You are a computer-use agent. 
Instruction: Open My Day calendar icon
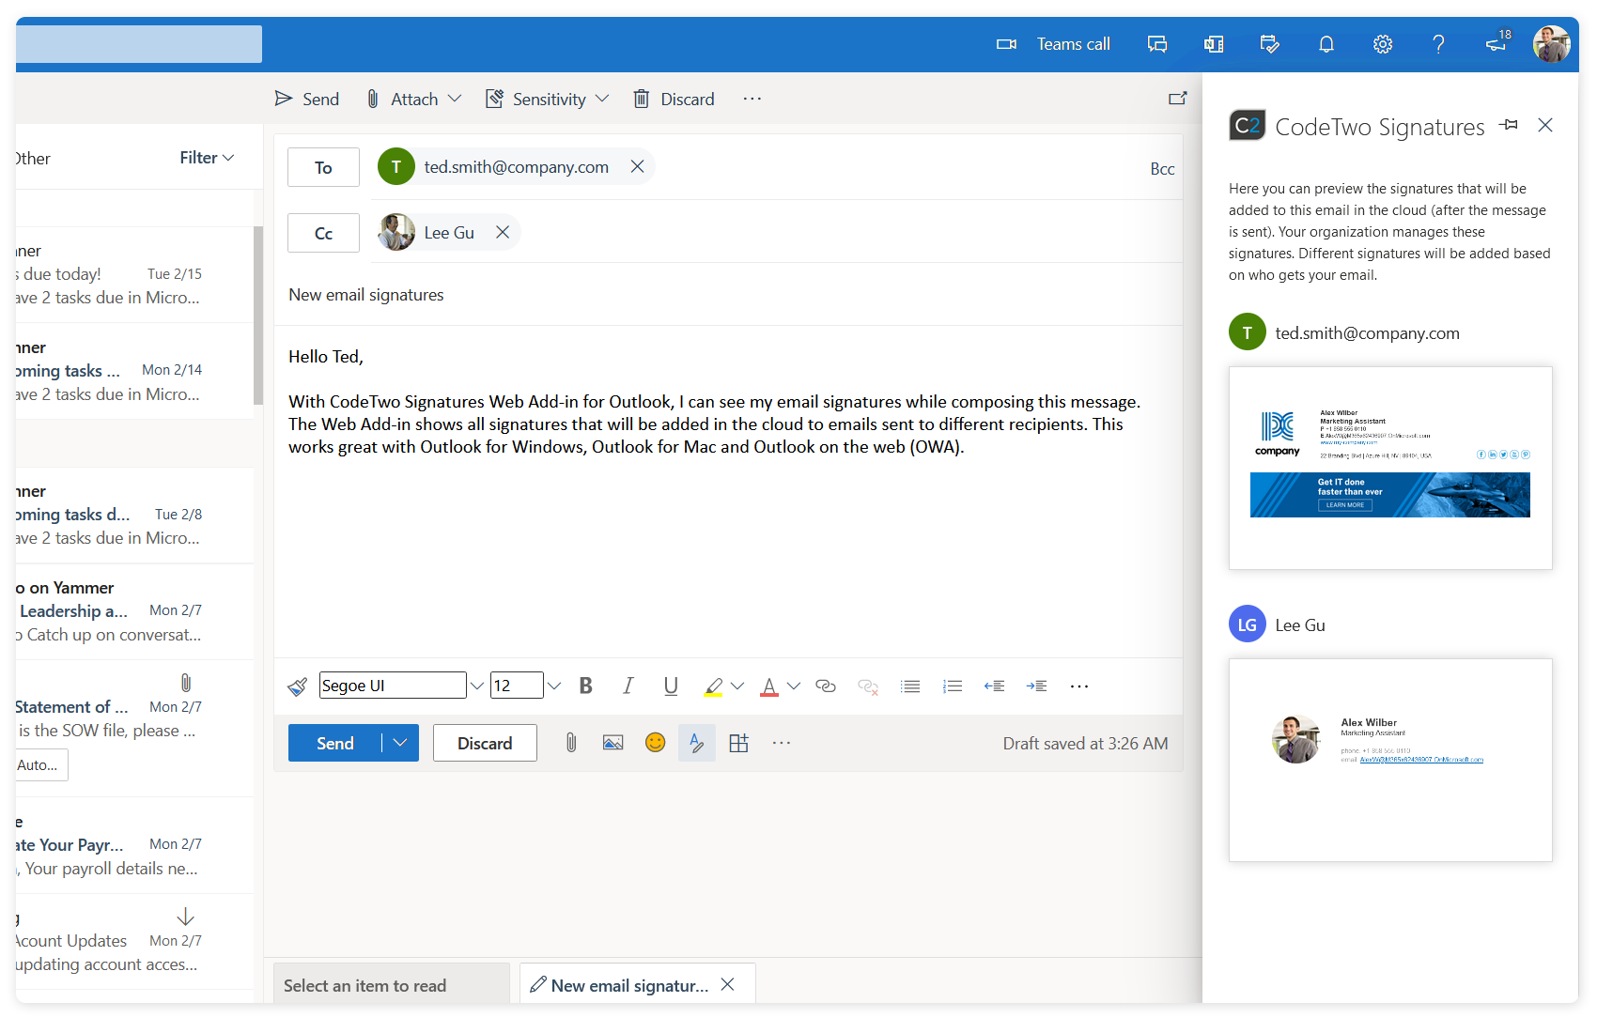1270,44
